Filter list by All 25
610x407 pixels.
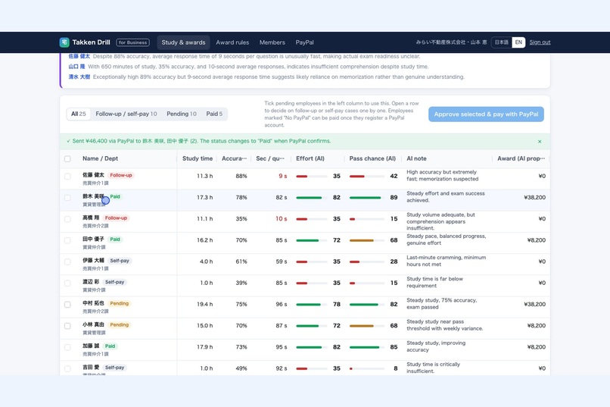[78, 114]
